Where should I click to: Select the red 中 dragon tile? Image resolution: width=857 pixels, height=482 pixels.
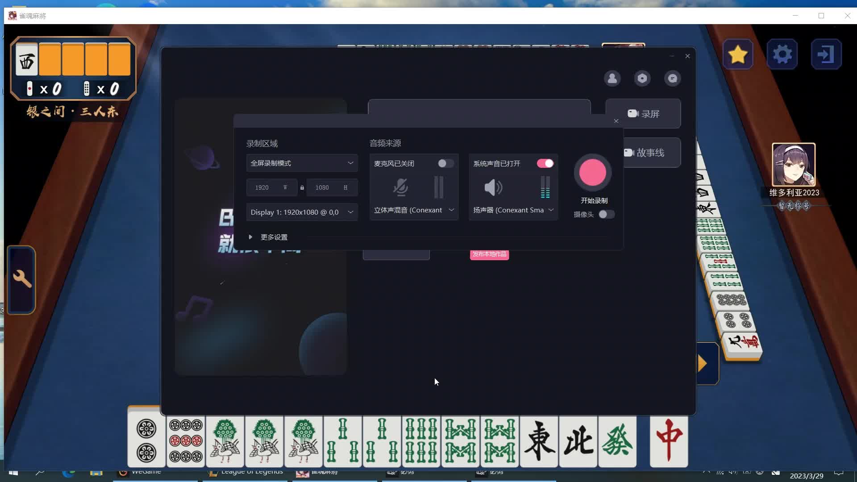point(669,441)
